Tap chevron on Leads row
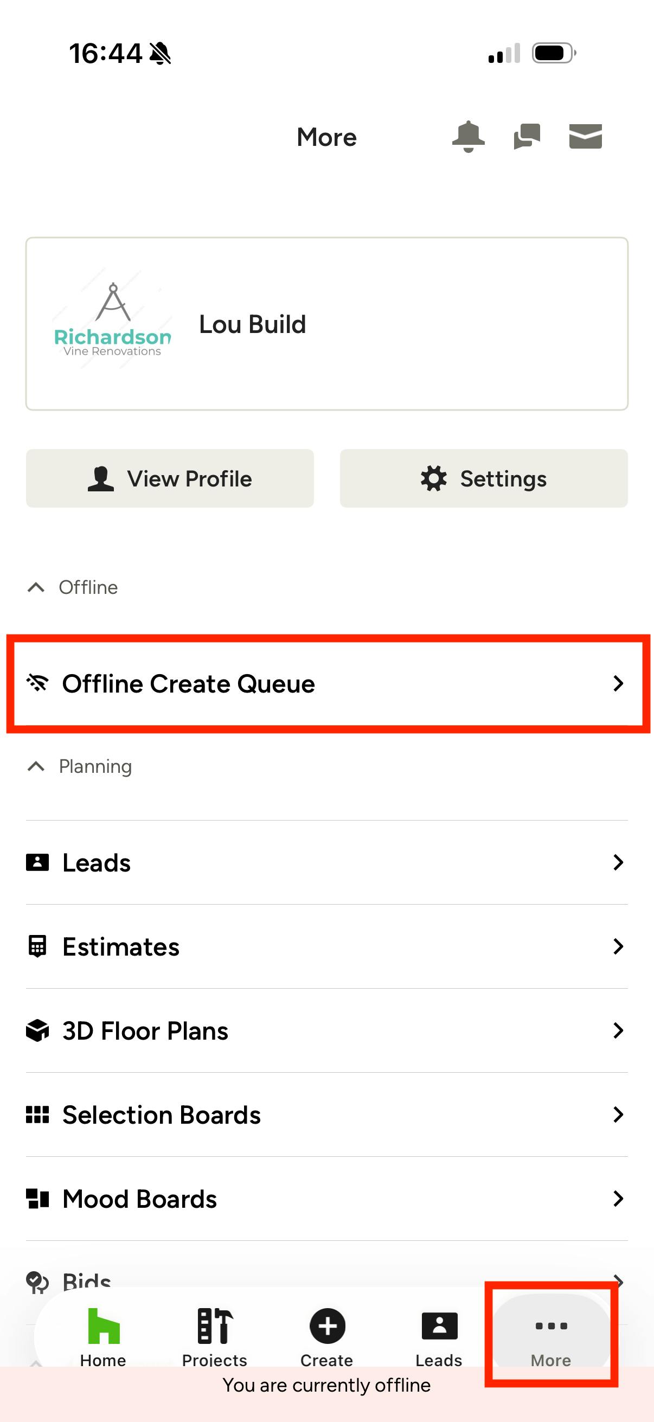Viewport: 654px width, 1422px height. [x=618, y=862]
